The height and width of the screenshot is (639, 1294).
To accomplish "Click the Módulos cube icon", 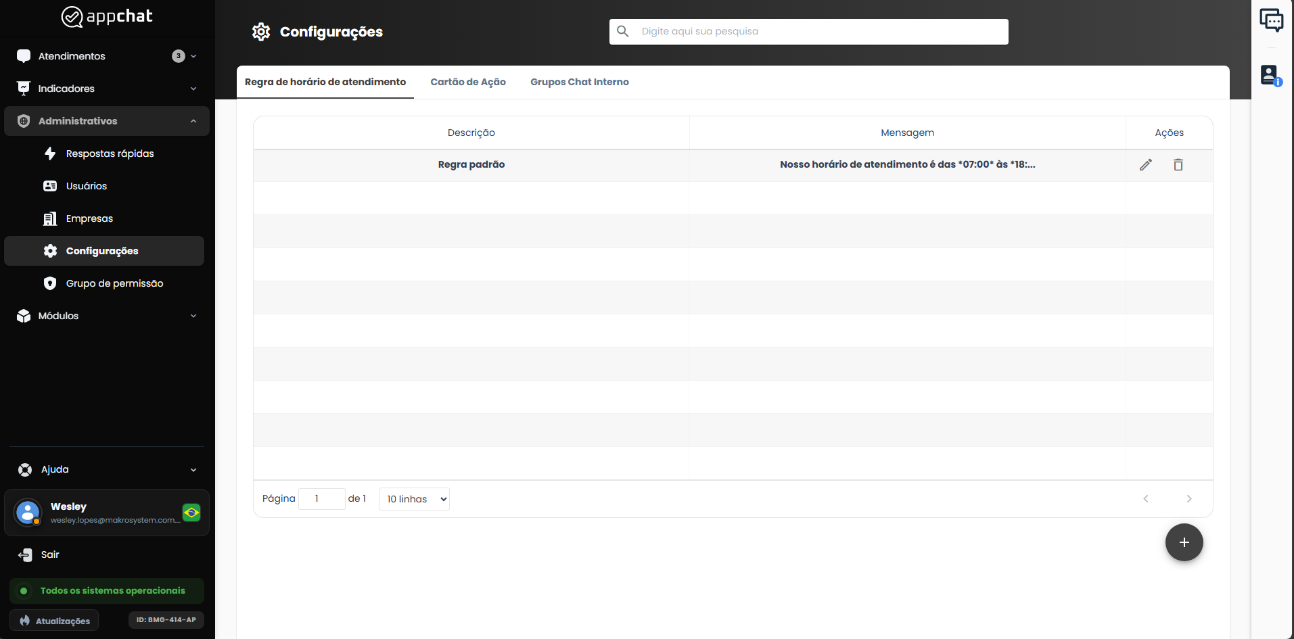I will tap(24, 316).
